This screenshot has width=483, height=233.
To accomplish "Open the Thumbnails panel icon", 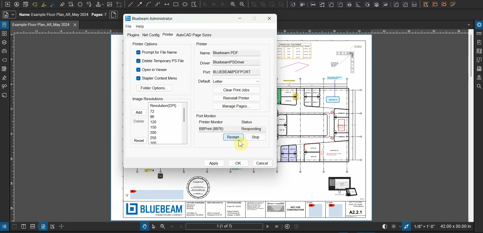I will coord(4,34).
